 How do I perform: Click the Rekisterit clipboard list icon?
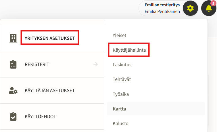point(13,64)
